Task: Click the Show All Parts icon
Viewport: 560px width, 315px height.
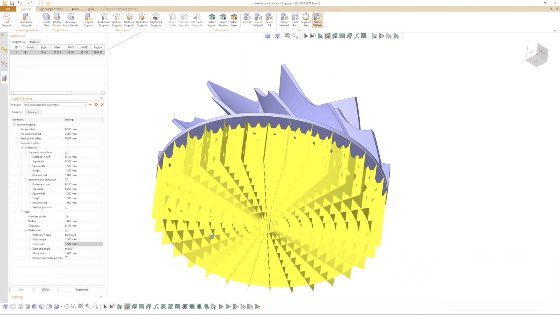Action: [x=317, y=20]
